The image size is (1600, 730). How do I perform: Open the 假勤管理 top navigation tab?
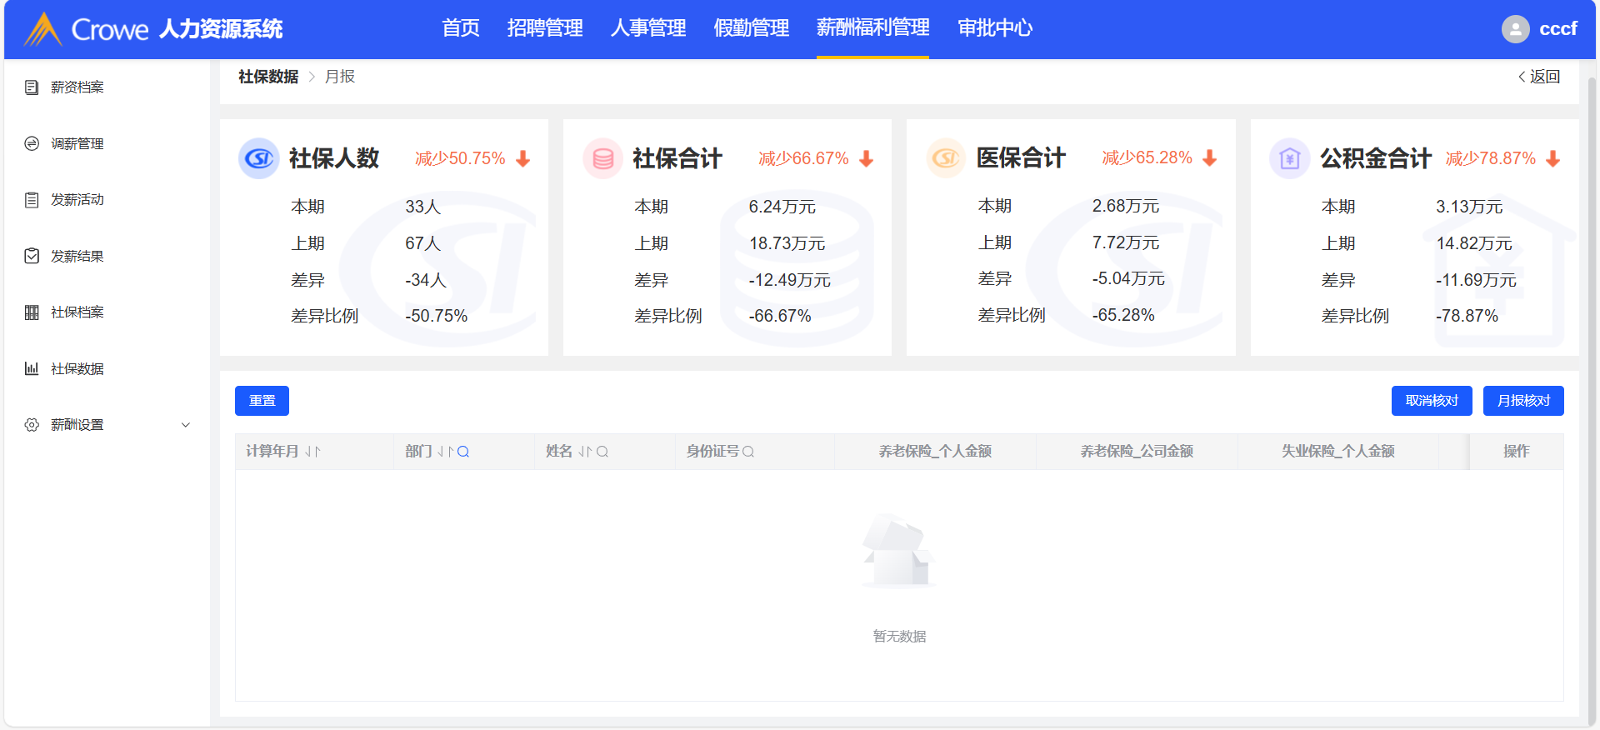tap(751, 28)
